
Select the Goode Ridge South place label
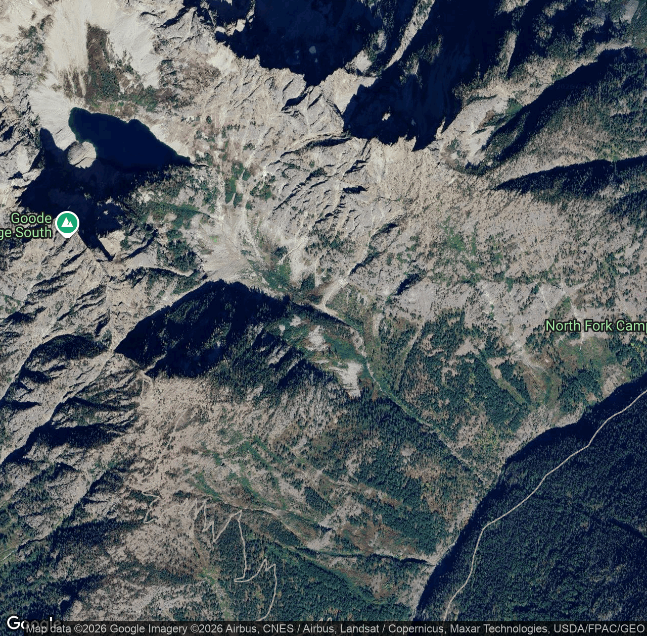click(x=26, y=226)
